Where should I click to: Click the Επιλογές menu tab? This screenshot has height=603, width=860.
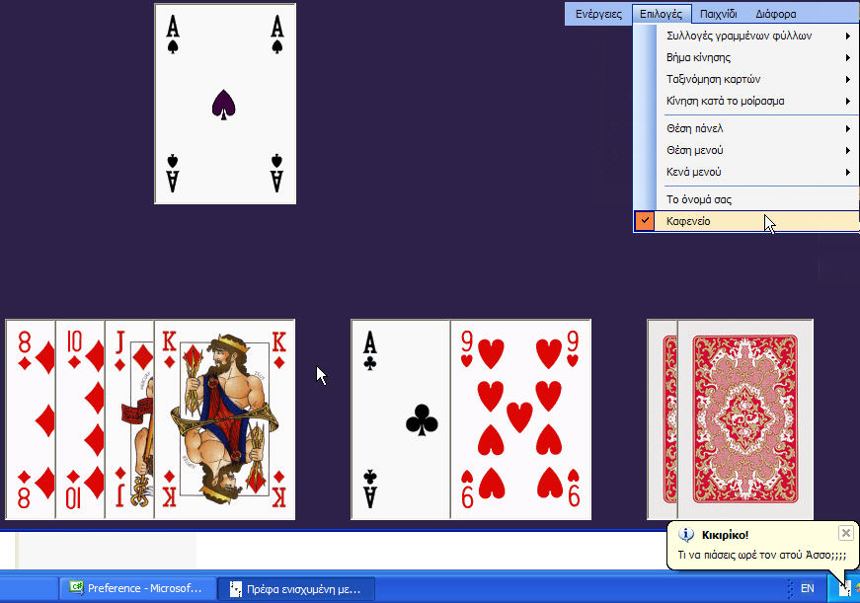[661, 14]
